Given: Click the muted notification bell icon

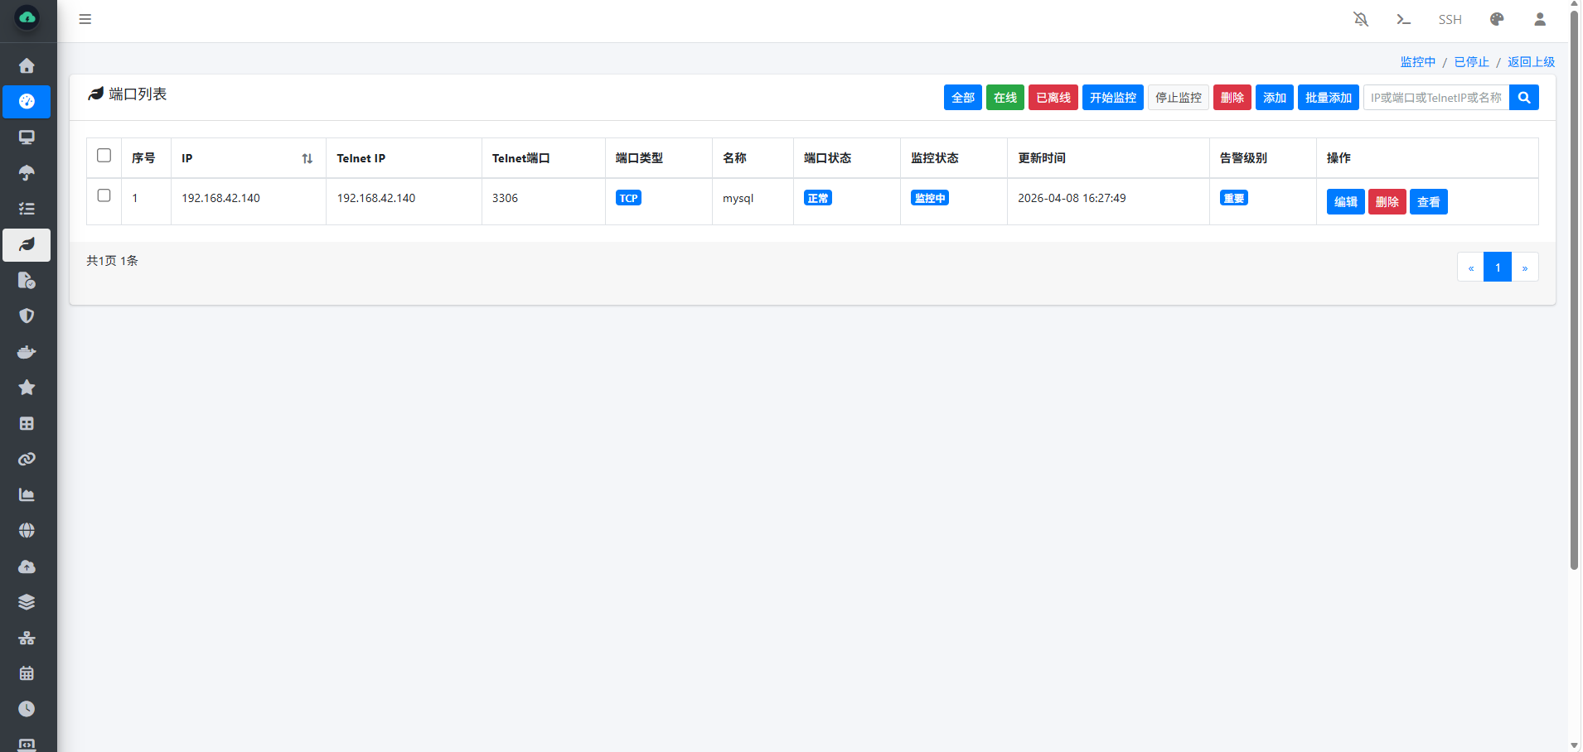Looking at the screenshot, I should coord(1361,19).
